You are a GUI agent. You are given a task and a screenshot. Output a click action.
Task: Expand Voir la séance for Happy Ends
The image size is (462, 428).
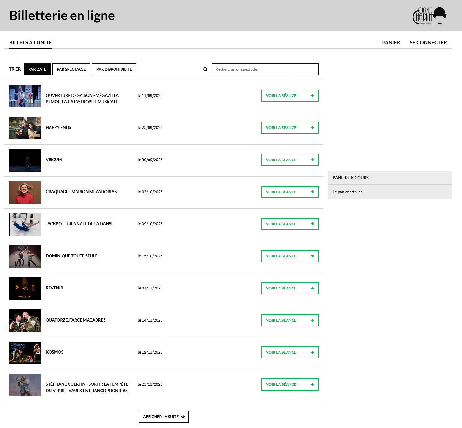[290, 128]
